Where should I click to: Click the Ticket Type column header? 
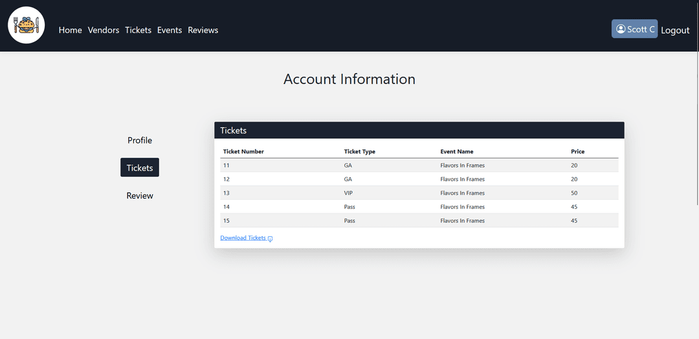[359, 151]
